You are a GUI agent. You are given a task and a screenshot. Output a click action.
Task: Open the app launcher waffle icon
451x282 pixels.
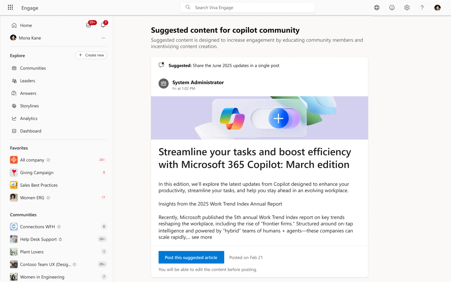click(x=10, y=7)
